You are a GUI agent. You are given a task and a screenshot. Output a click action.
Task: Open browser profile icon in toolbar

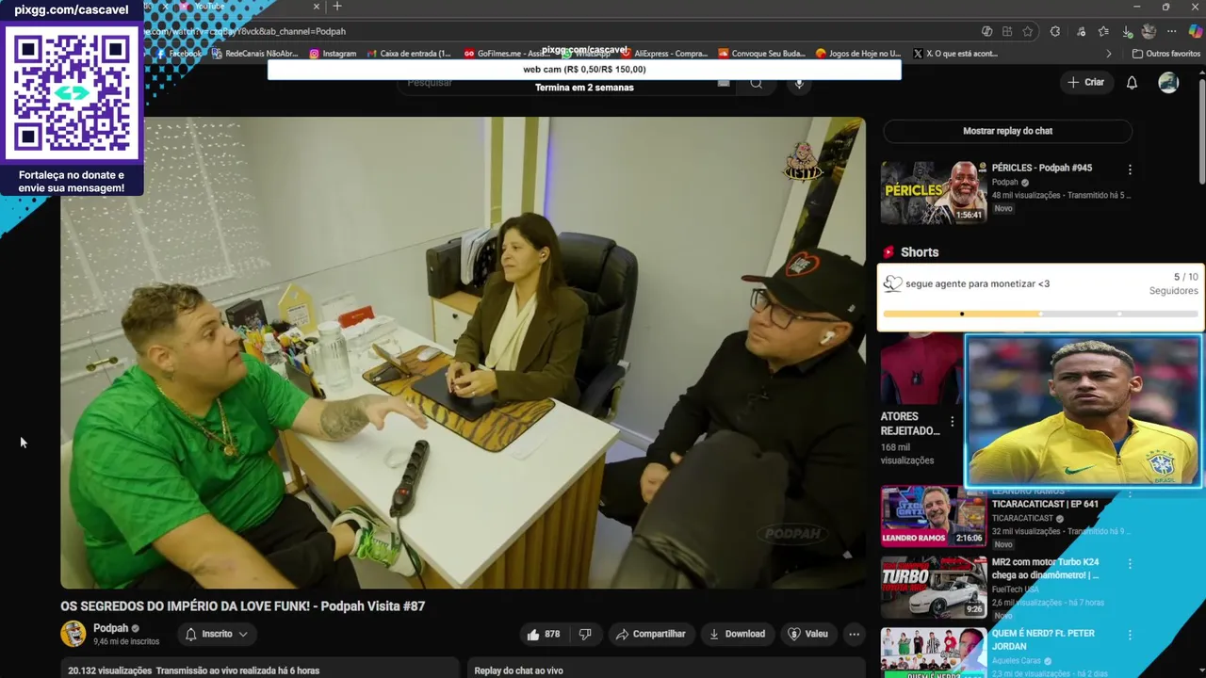tap(1149, 31)
